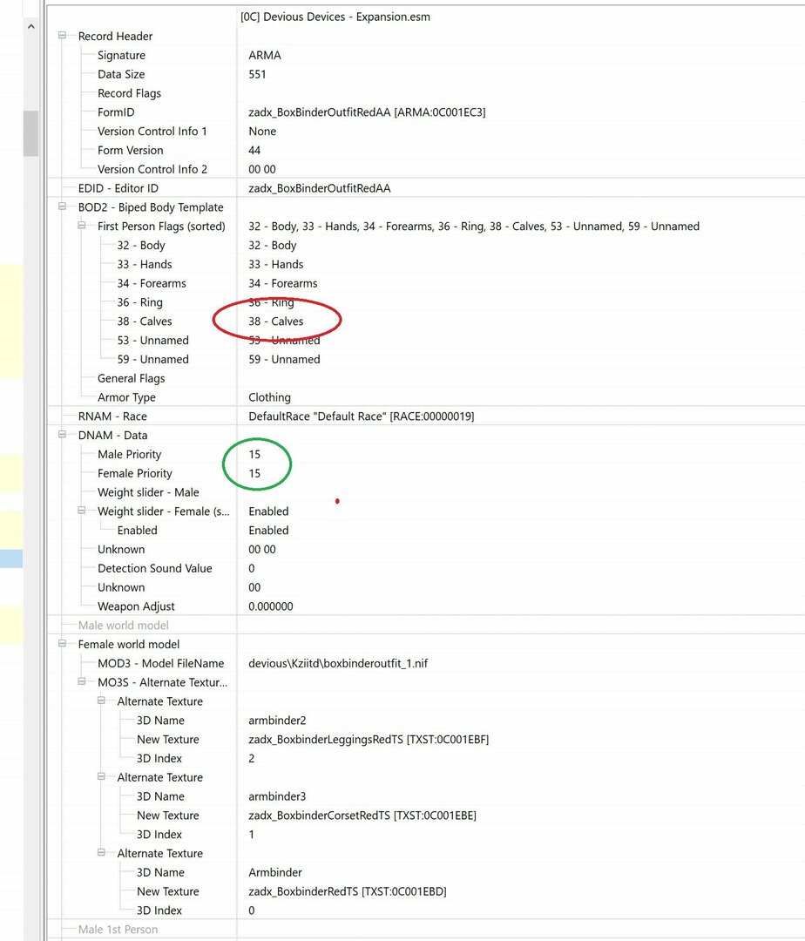Click the left panel scrollbar thumb
805x941 pixels.
click(31, 133)
